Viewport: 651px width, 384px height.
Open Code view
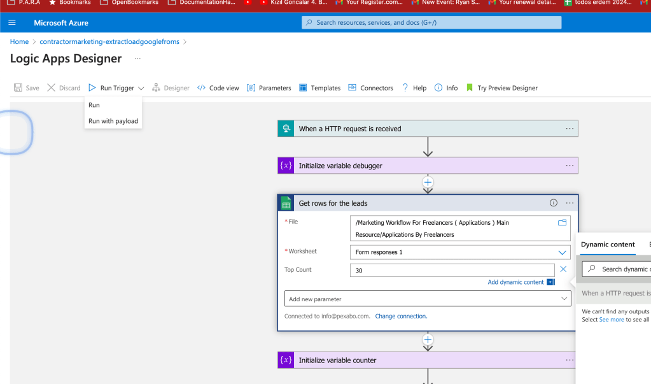point(218,88)
